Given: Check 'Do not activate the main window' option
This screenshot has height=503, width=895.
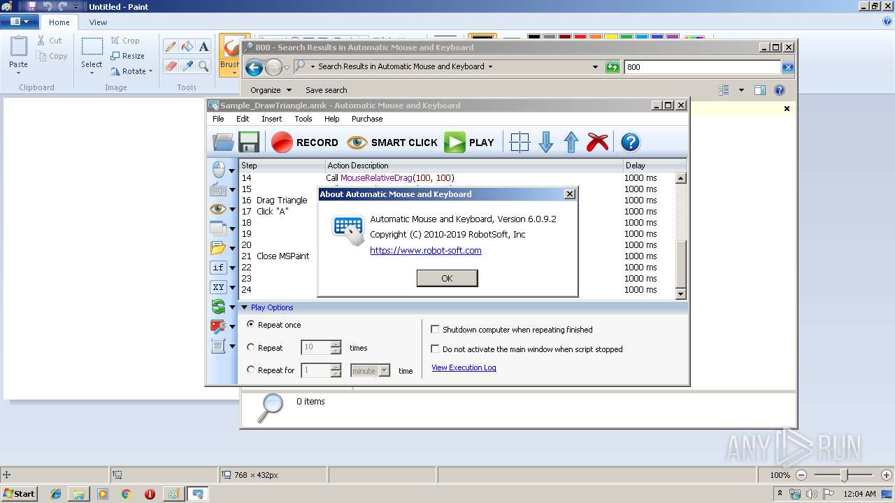Looking at the screenshot, I should click(435, 349).
